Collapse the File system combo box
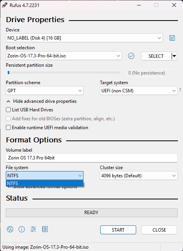Screen dimensions: 183x251 (44, 176)
